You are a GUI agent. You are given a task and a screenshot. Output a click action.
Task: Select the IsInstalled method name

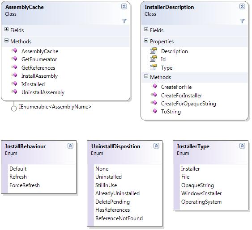tap(33, 84)
